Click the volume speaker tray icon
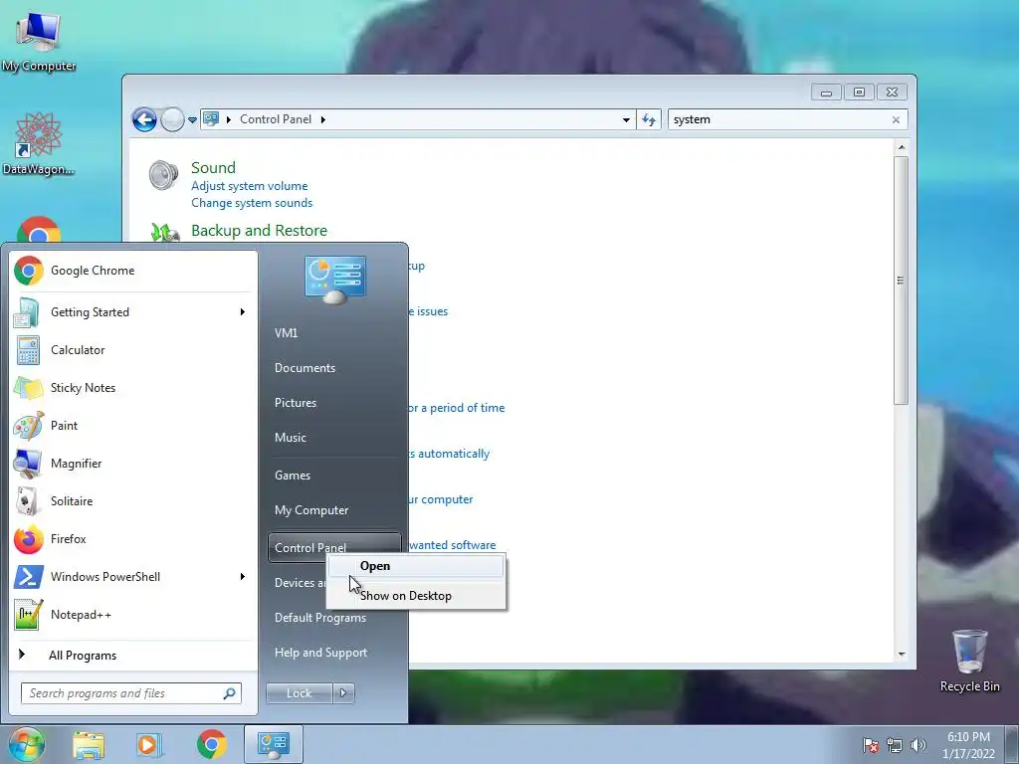1019x764 pixels. click(918, 745)
